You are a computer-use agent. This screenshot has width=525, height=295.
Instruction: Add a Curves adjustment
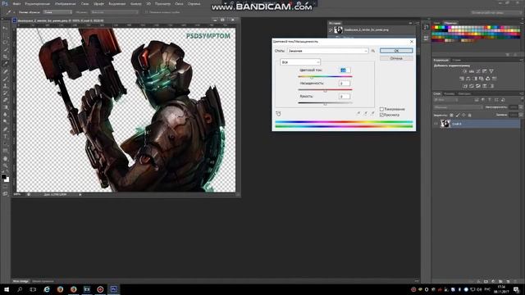click(x=478, y=71)
